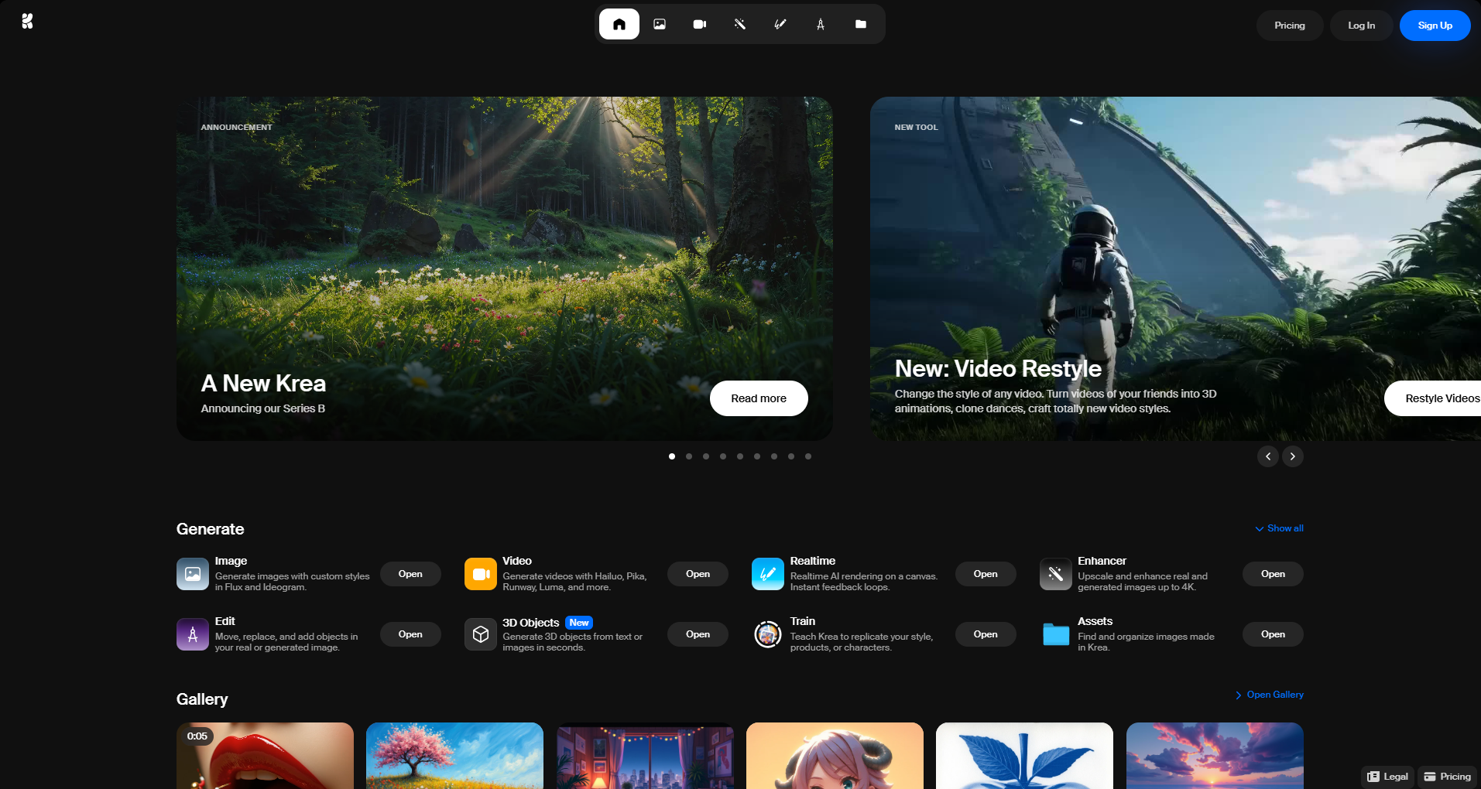Viewport: 1481px width, 789px height.
Task: Select the Home icon in top navigation
Action: (619, 24)
